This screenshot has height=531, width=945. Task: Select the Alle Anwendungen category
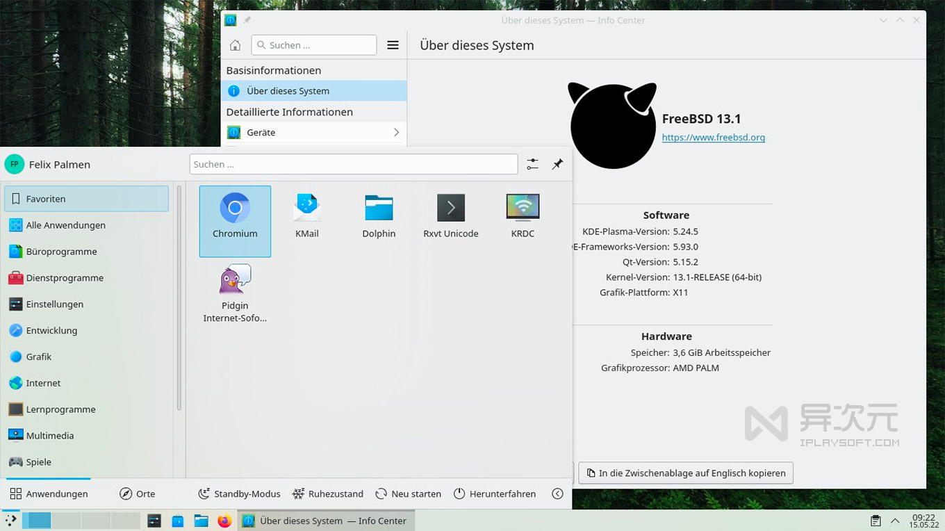(87, 225)
